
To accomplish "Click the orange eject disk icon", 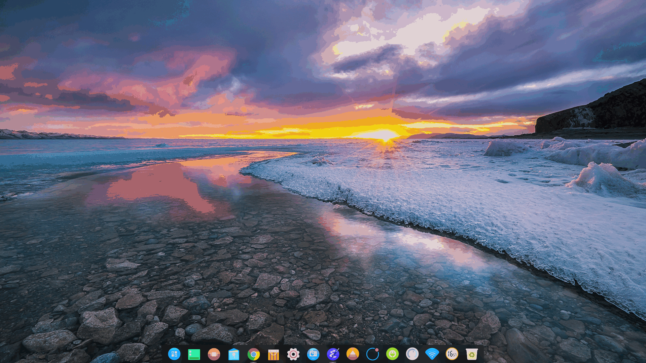I will tap(353, 354).
